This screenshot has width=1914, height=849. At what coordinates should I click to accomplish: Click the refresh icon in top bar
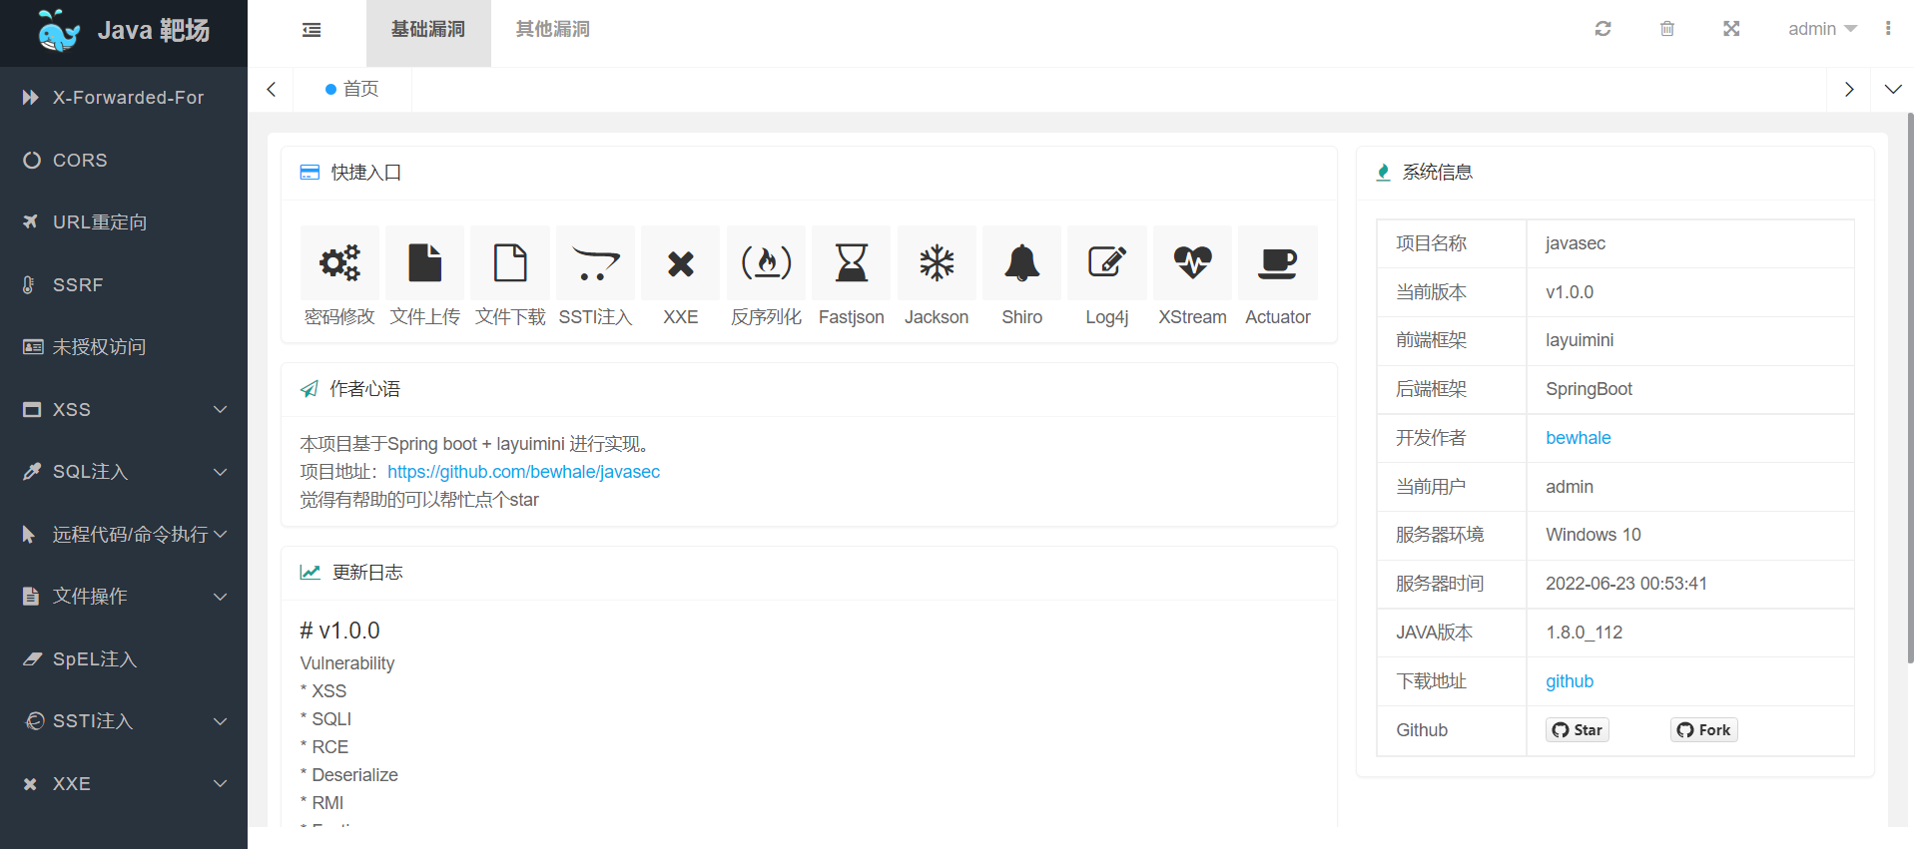[x=1603, y=29]
